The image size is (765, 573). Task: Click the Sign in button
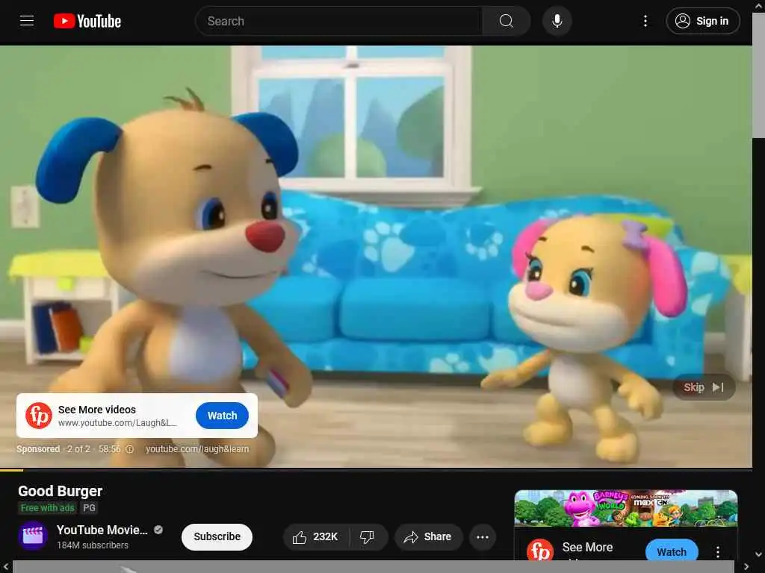[x=702, y=21]
